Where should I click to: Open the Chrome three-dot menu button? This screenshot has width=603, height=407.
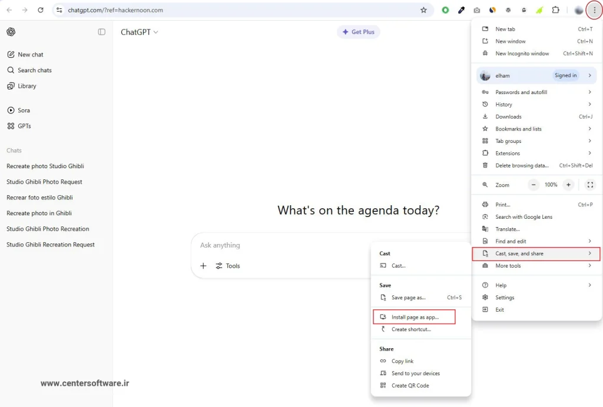point(594,10)
